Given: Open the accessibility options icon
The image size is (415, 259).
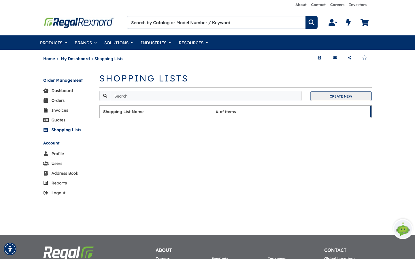Looking at the screenshot, I should point(10,249).
